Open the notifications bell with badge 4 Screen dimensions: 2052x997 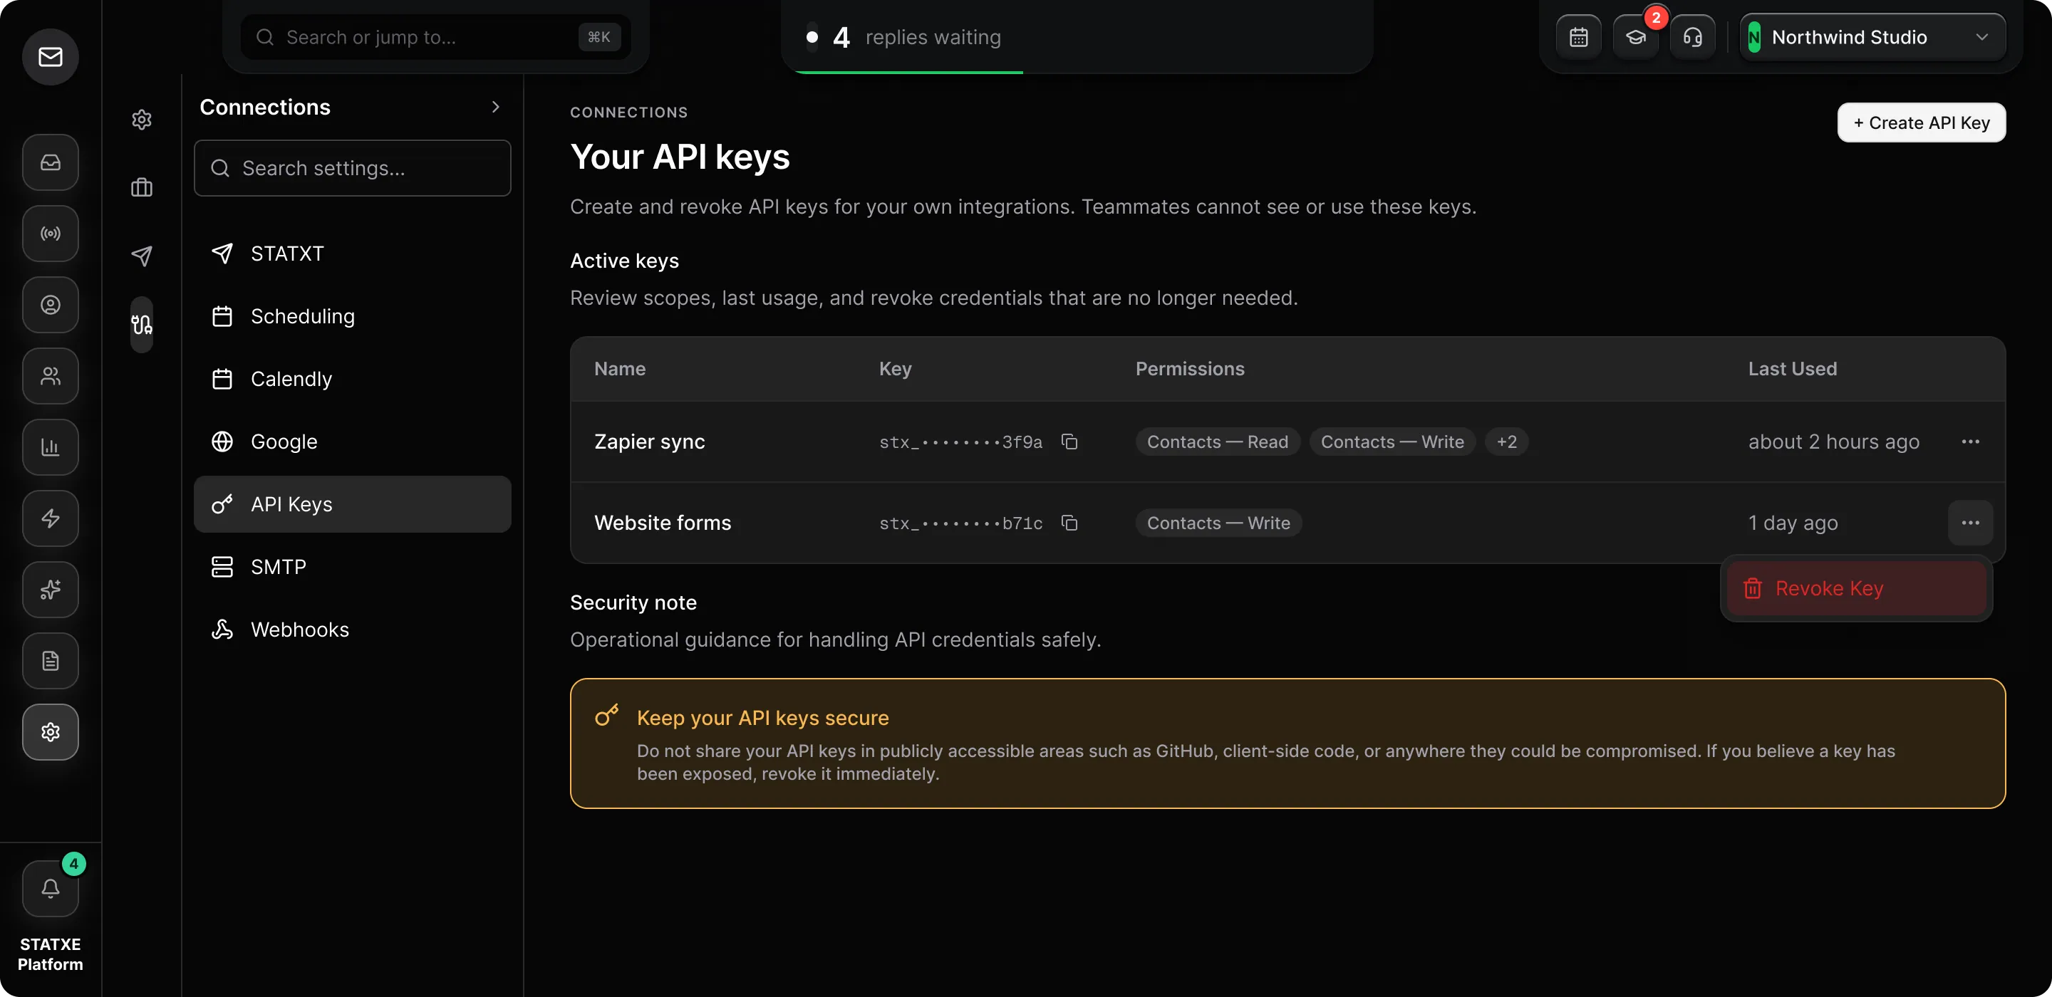50,888
